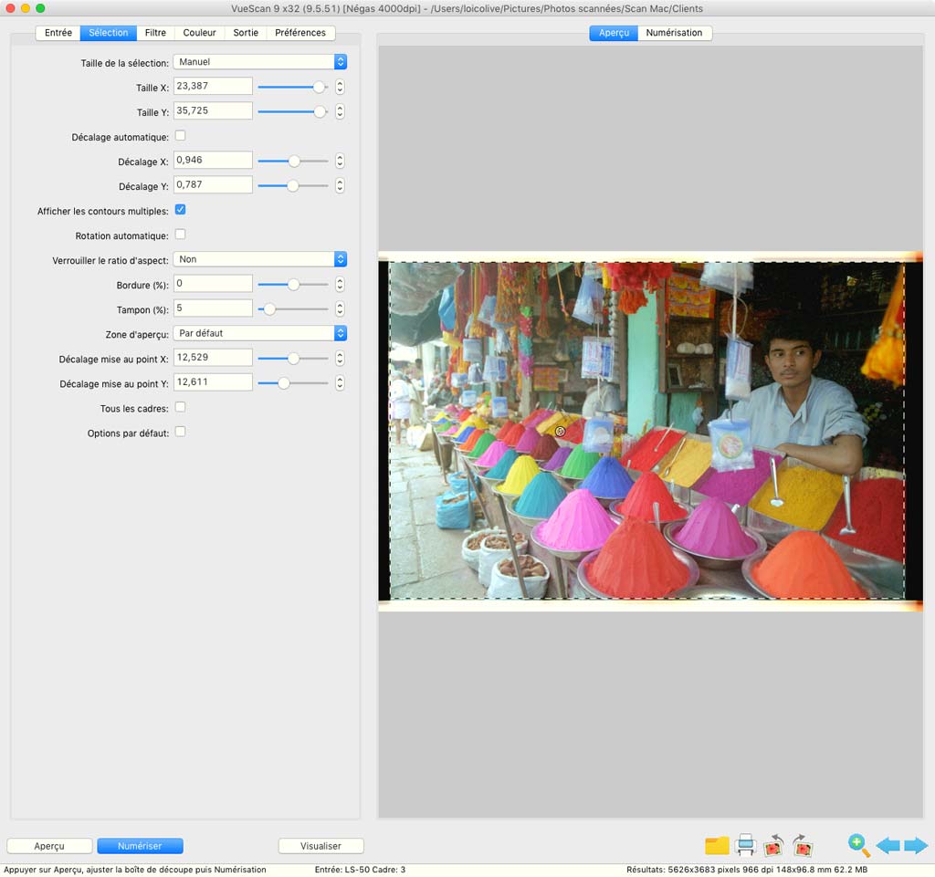Image resolution: width=935 pixels, height=877 pixels.
Task: Expand the Verrouiller le ratio d'aspect dropdown
Action: (260, 259)
